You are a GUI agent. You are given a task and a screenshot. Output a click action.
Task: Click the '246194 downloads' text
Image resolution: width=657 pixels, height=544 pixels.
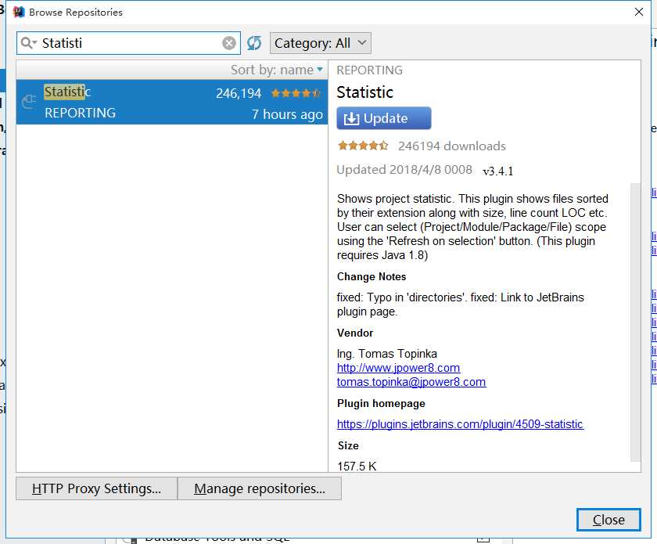click(452, 146)
